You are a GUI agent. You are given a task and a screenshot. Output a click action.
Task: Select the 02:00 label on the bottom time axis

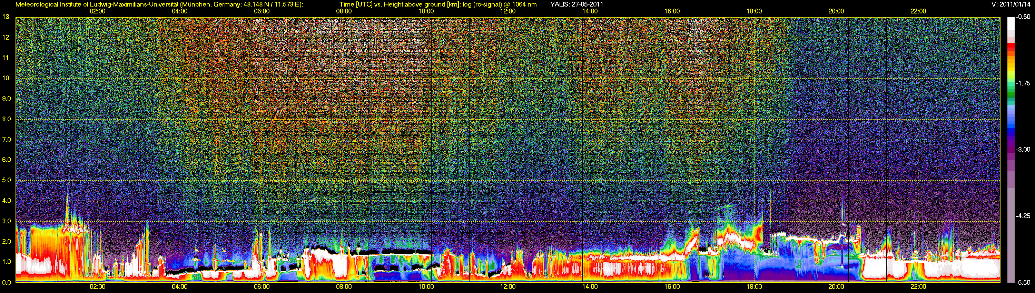click(x=98, y=286)
